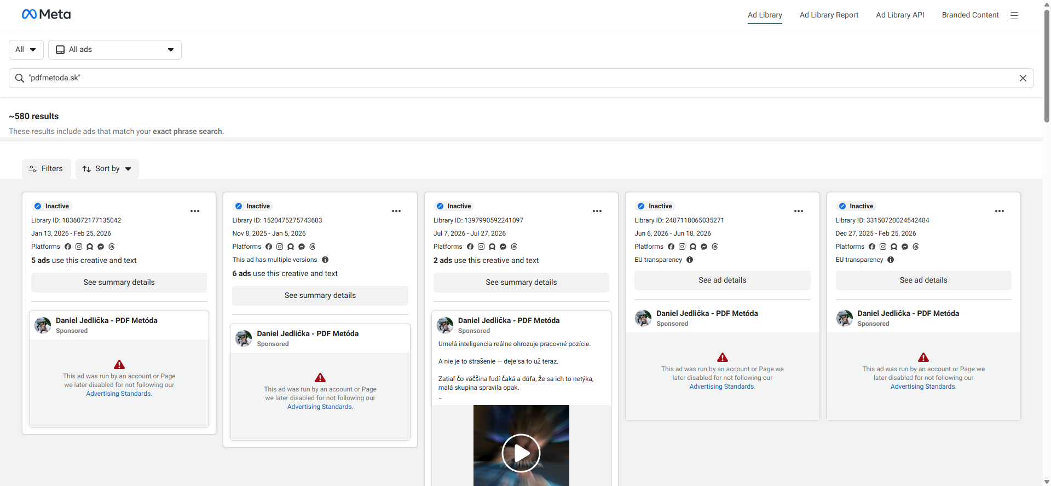See summary details for the '6 ads' card
1051x486 pixels.
[x=320, y=296]
